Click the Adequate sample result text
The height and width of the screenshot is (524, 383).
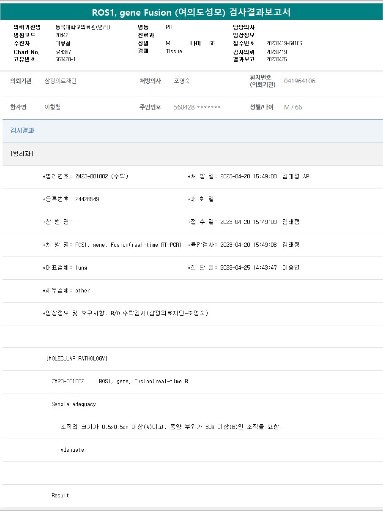pos(72,450)
